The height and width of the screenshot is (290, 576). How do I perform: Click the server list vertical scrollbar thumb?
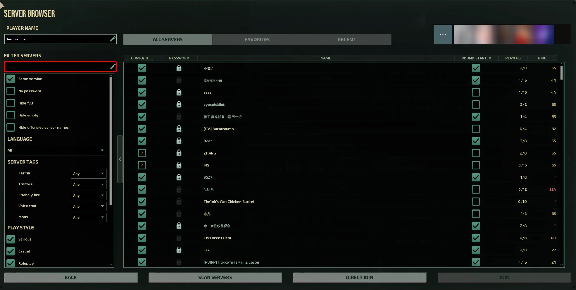click(561, 72)
